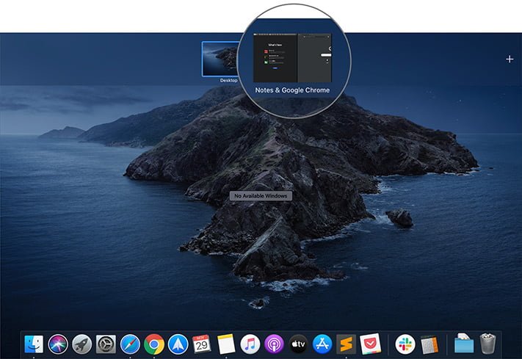Image resolution: width=522 pixels, height=359 pixels.
Task: Open System Preferences gear icon
Action: [106, 344]
